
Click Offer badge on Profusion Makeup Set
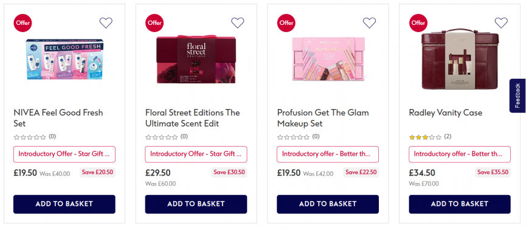(286, 23)
